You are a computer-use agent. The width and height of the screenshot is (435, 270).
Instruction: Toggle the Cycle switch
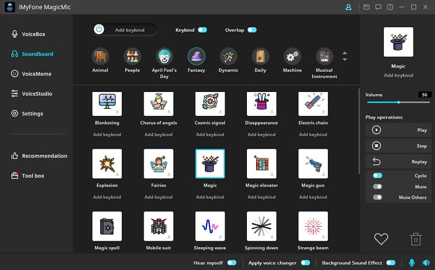tap(377, 176)
